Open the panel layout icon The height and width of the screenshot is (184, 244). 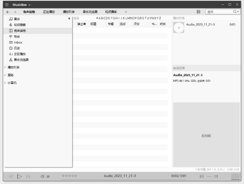[198, 12]
